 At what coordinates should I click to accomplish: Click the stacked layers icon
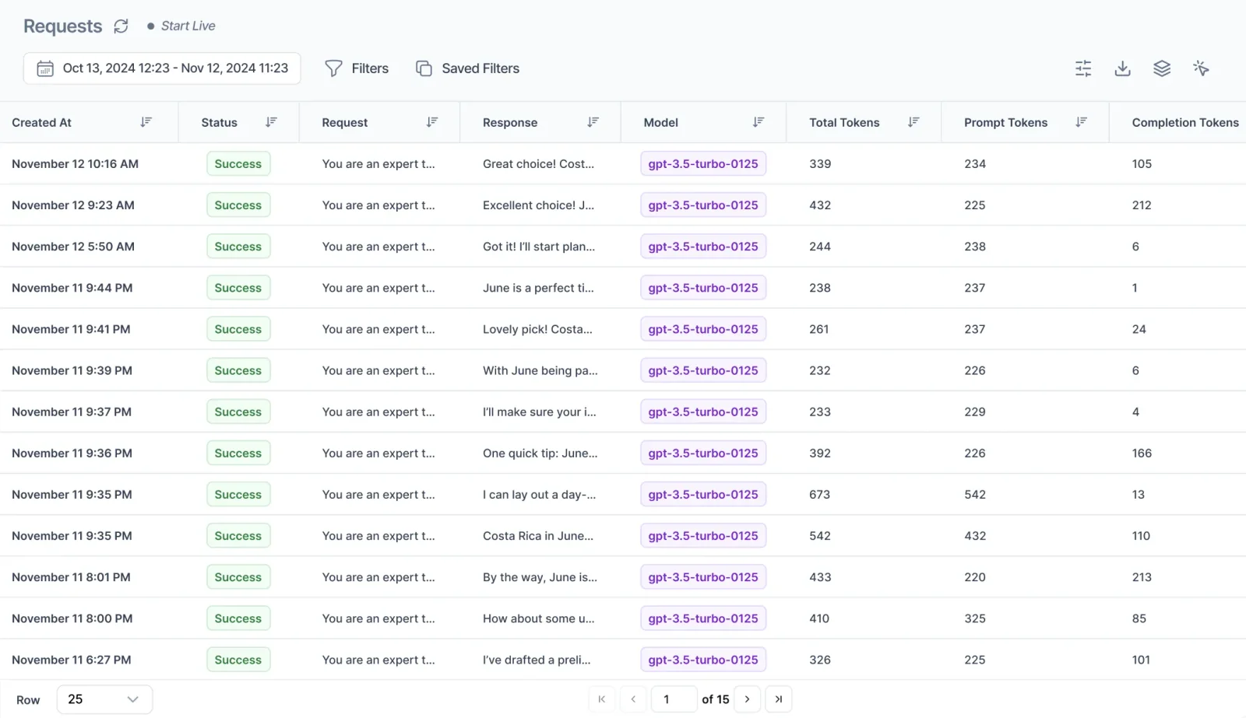point(1161,68)
